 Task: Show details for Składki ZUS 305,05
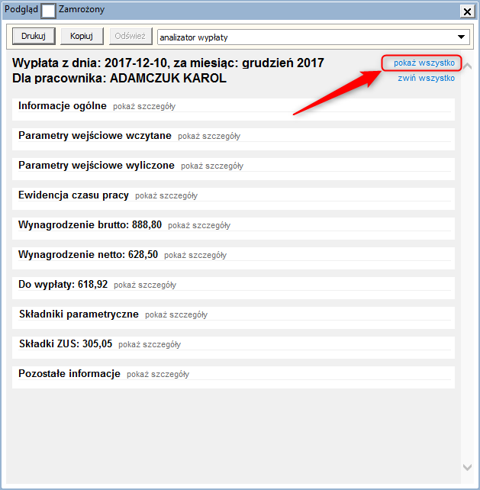click(150, 344)
